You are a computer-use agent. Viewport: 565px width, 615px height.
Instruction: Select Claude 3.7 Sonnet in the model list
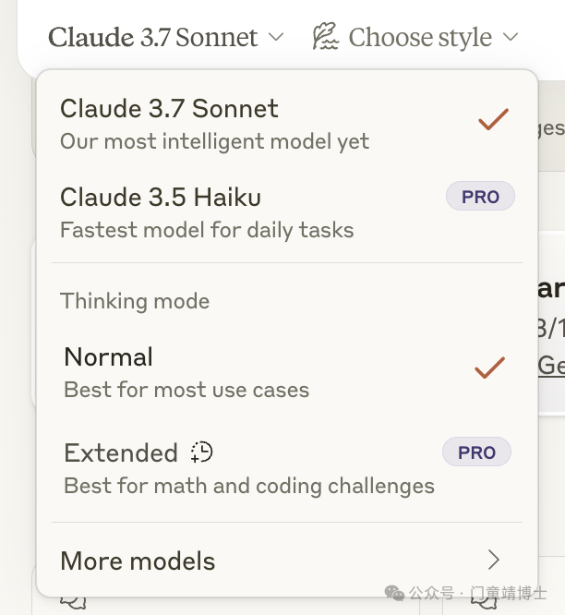coord(287,125)
